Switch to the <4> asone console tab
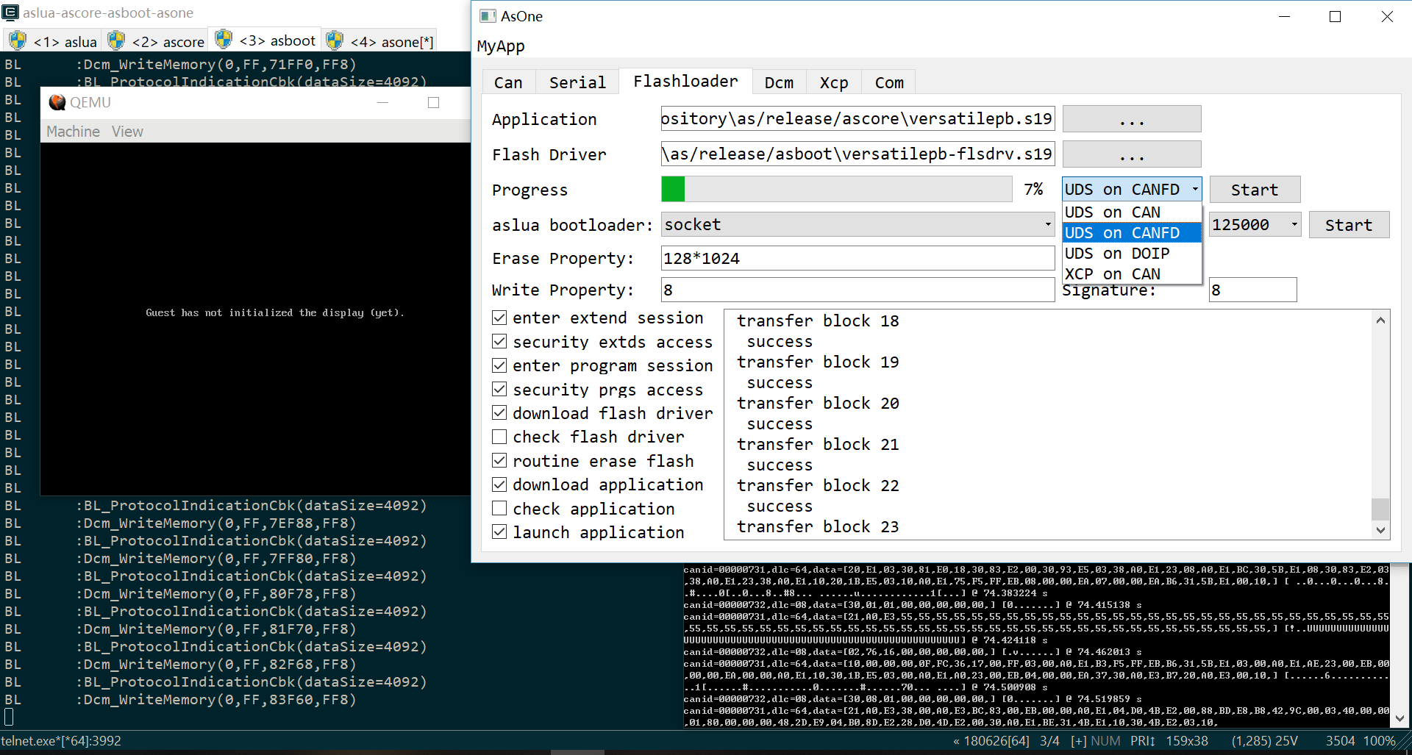 [379, 41]
